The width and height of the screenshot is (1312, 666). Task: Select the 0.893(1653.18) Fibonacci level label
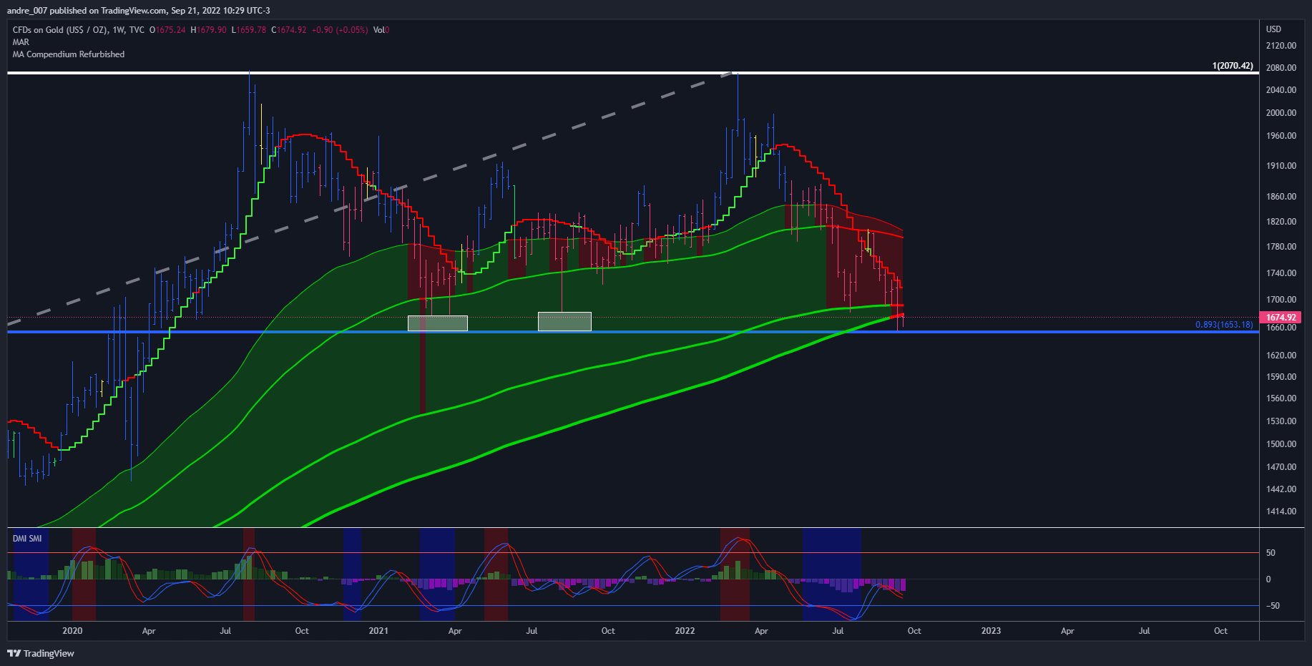pos(1224,325)
